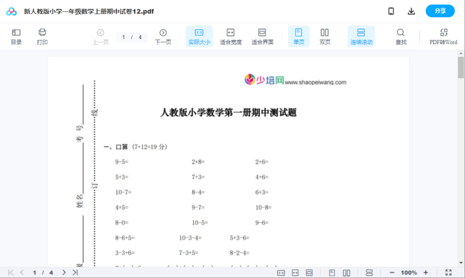465x278 pixels.
Task: Jump to last page using bottom navigation
Action: coord(75,272)
